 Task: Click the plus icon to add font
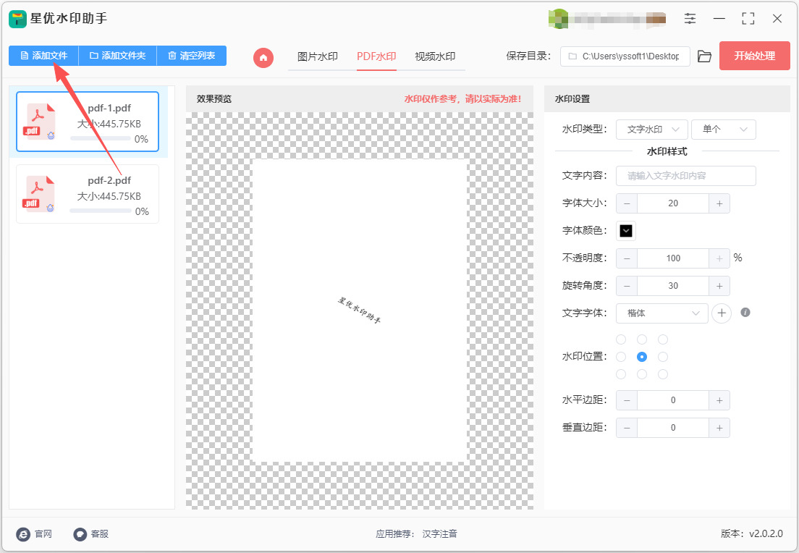pos(722,313)
